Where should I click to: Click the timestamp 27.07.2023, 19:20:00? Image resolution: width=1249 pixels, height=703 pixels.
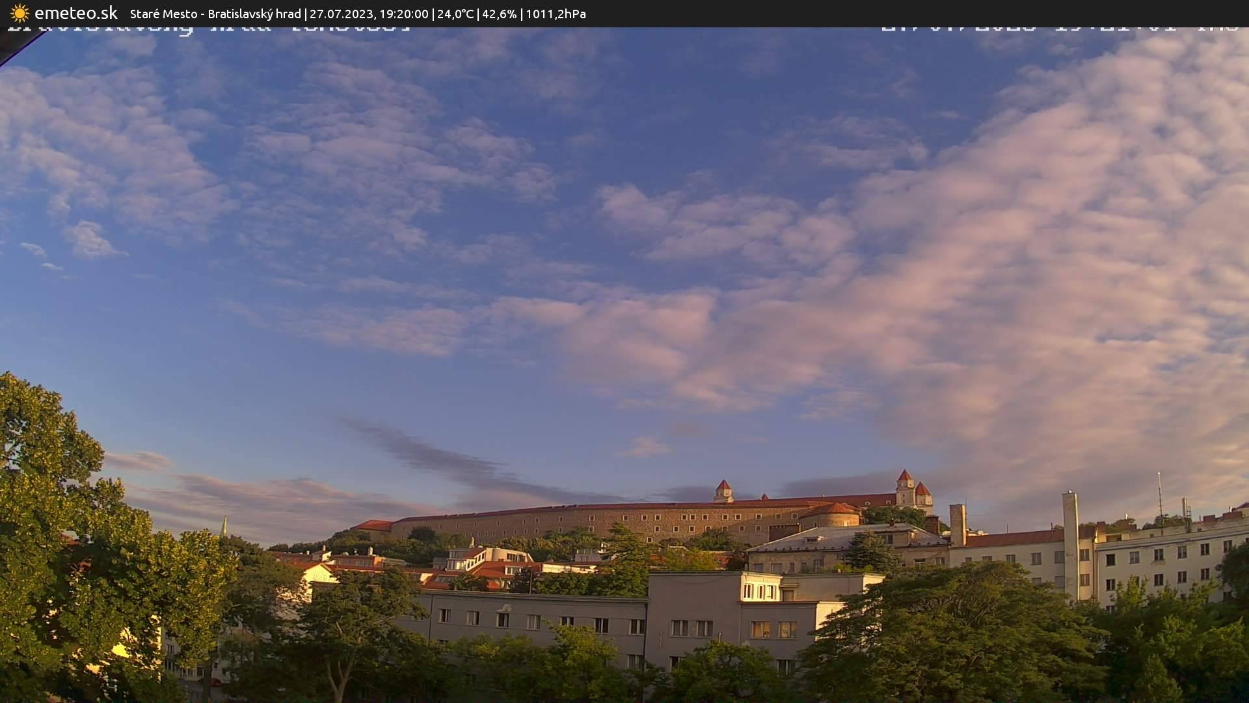[369, 13]
